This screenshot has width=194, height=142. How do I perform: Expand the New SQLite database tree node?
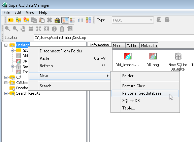[12, 66]
